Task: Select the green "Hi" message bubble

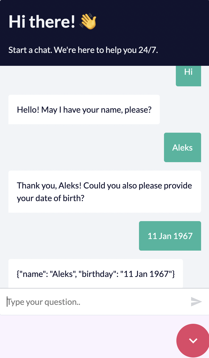Action: pos(188,74)
